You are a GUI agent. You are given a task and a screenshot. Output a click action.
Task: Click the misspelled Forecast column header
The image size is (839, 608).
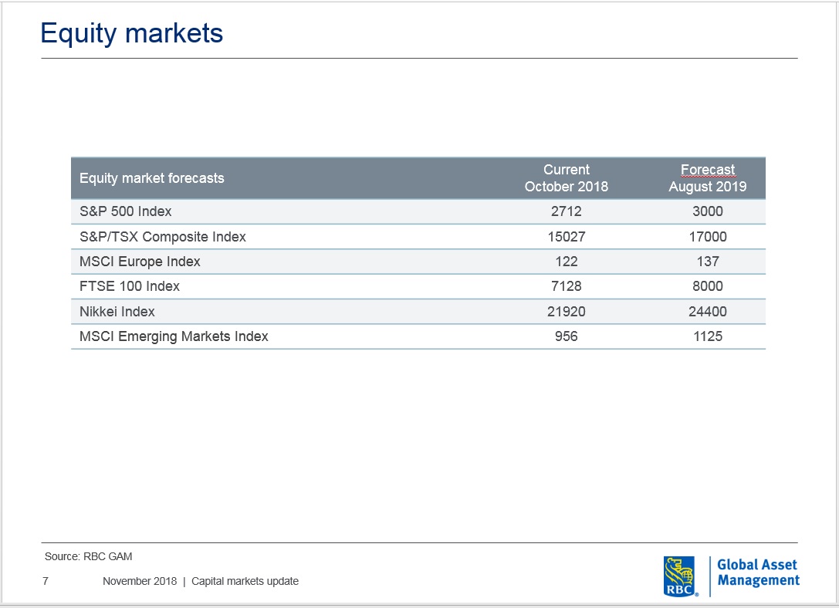coord(707,171)
